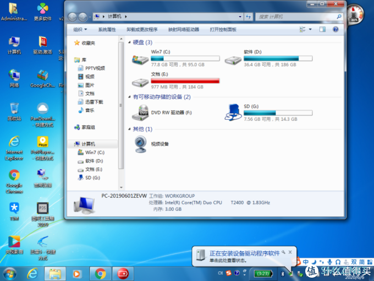Open address bar history dropdown arrow
This screenshot has height=281, width=374.
click(x=240, y=17)
